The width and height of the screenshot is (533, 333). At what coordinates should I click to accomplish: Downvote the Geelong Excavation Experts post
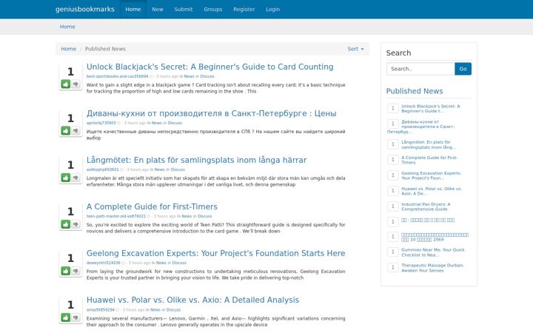coord(76,271)
